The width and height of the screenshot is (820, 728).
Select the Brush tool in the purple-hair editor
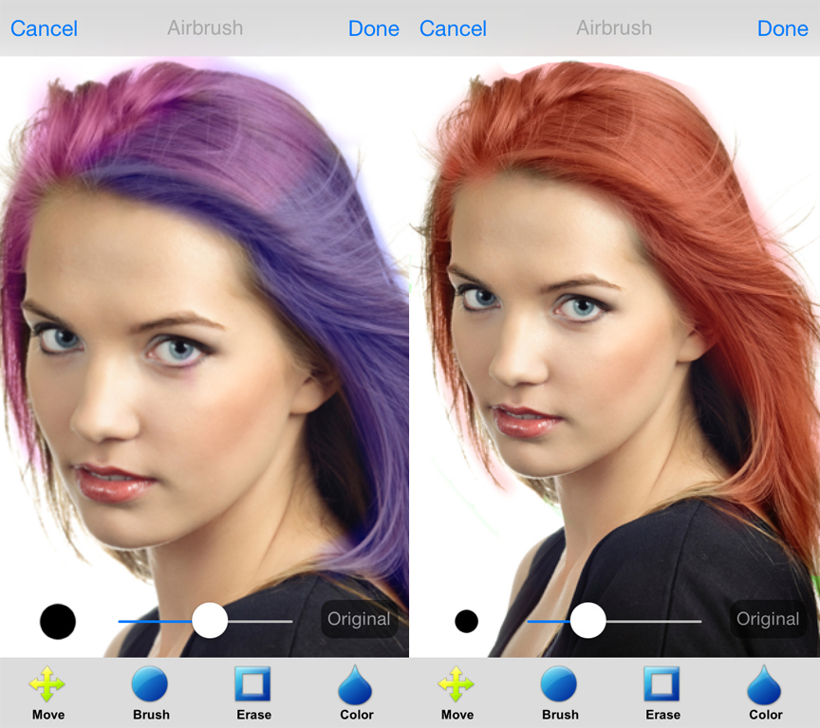pos(150,691)
